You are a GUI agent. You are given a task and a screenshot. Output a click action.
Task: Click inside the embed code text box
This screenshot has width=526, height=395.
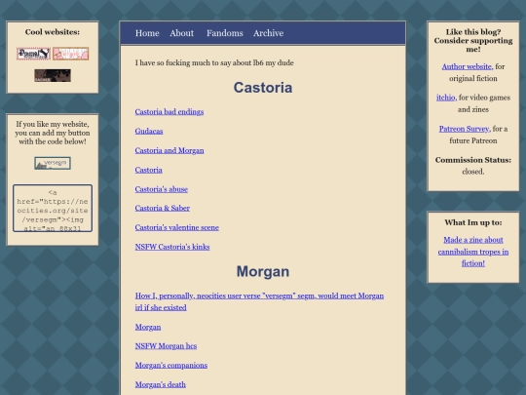pos(53,208)
